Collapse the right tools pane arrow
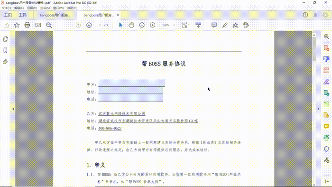This screenshot has width=332, height=187. pyautogui.click(x=318, y=109)
